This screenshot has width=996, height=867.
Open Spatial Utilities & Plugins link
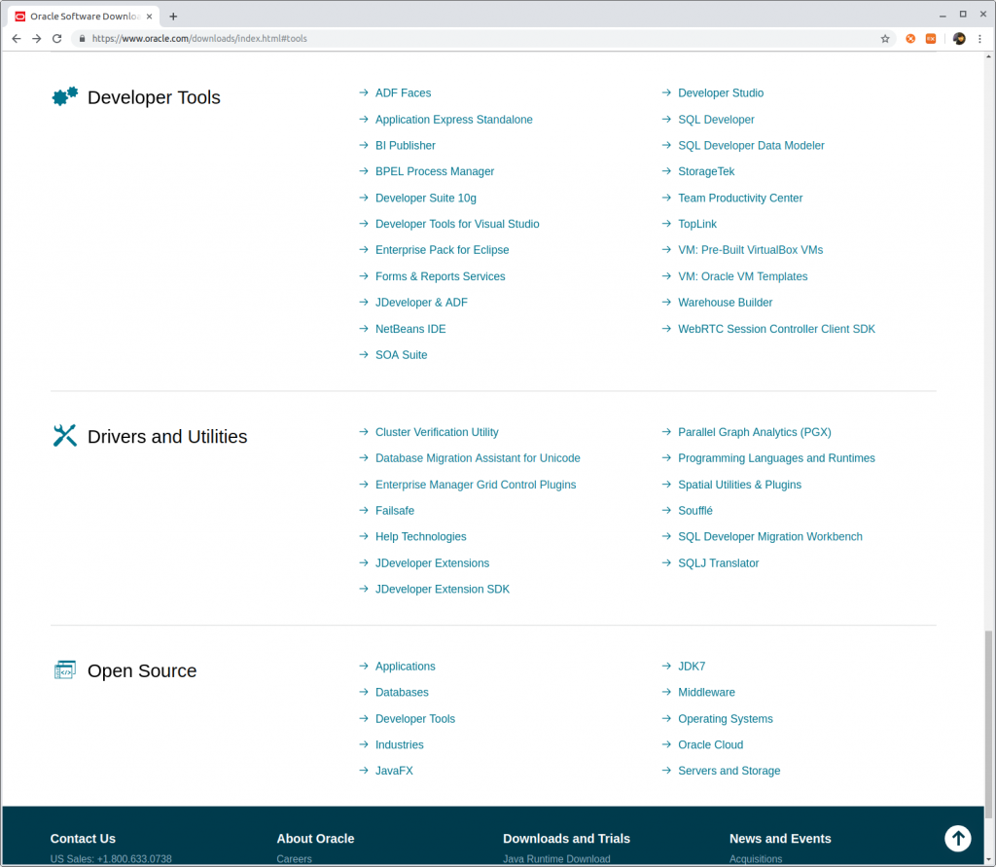pos(739,485)
